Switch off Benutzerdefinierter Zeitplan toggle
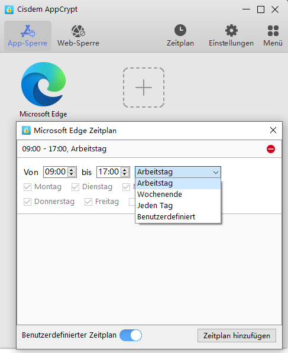This screenshot has height=353, width=288. coord(131,335)
